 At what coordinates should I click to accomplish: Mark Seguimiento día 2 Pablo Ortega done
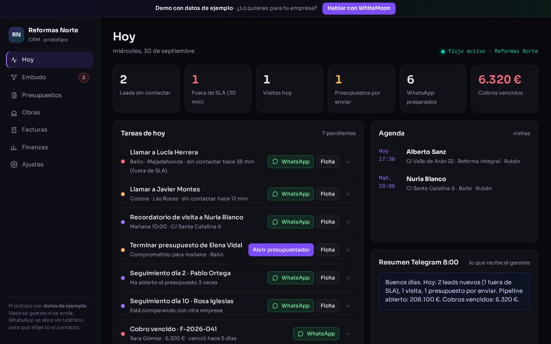(349, 278)
